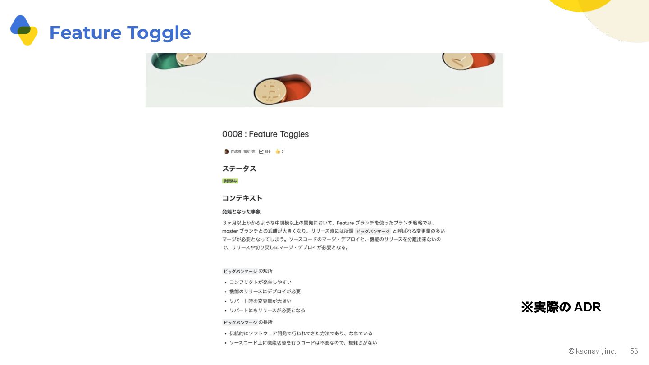Click the orange coin toggle in banner
This screenshot has height=365, width=649.
coord(283,88)
